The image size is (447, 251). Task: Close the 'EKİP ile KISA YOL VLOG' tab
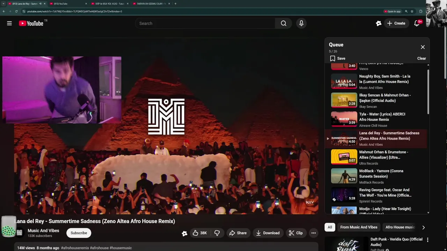(x=128, y=3)
